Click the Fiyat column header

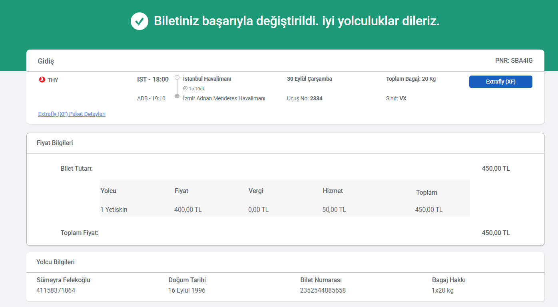click(x=181, y=191)
